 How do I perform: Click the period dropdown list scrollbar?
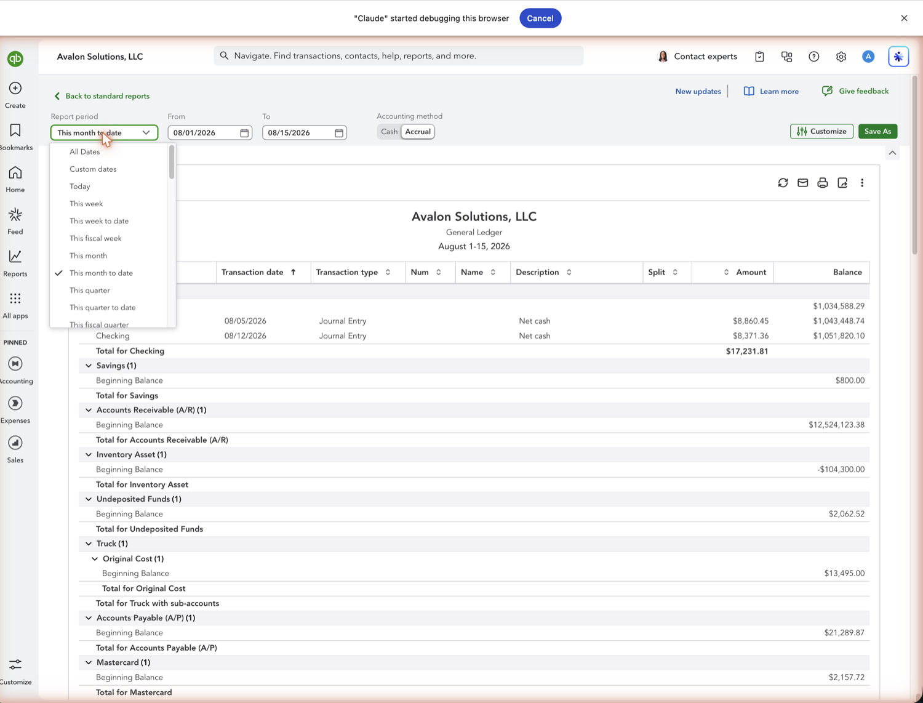[x=172, y=163]
